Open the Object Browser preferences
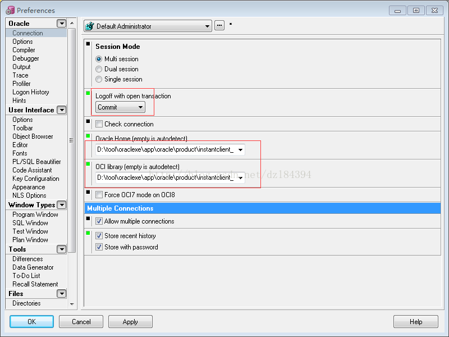The width and height of the screenshot is (449, 337). [x=33, y=136]
